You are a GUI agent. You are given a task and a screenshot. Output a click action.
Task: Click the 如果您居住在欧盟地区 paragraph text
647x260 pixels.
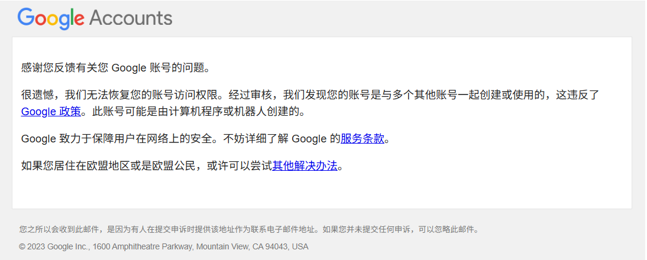click(x=182, y=166)
